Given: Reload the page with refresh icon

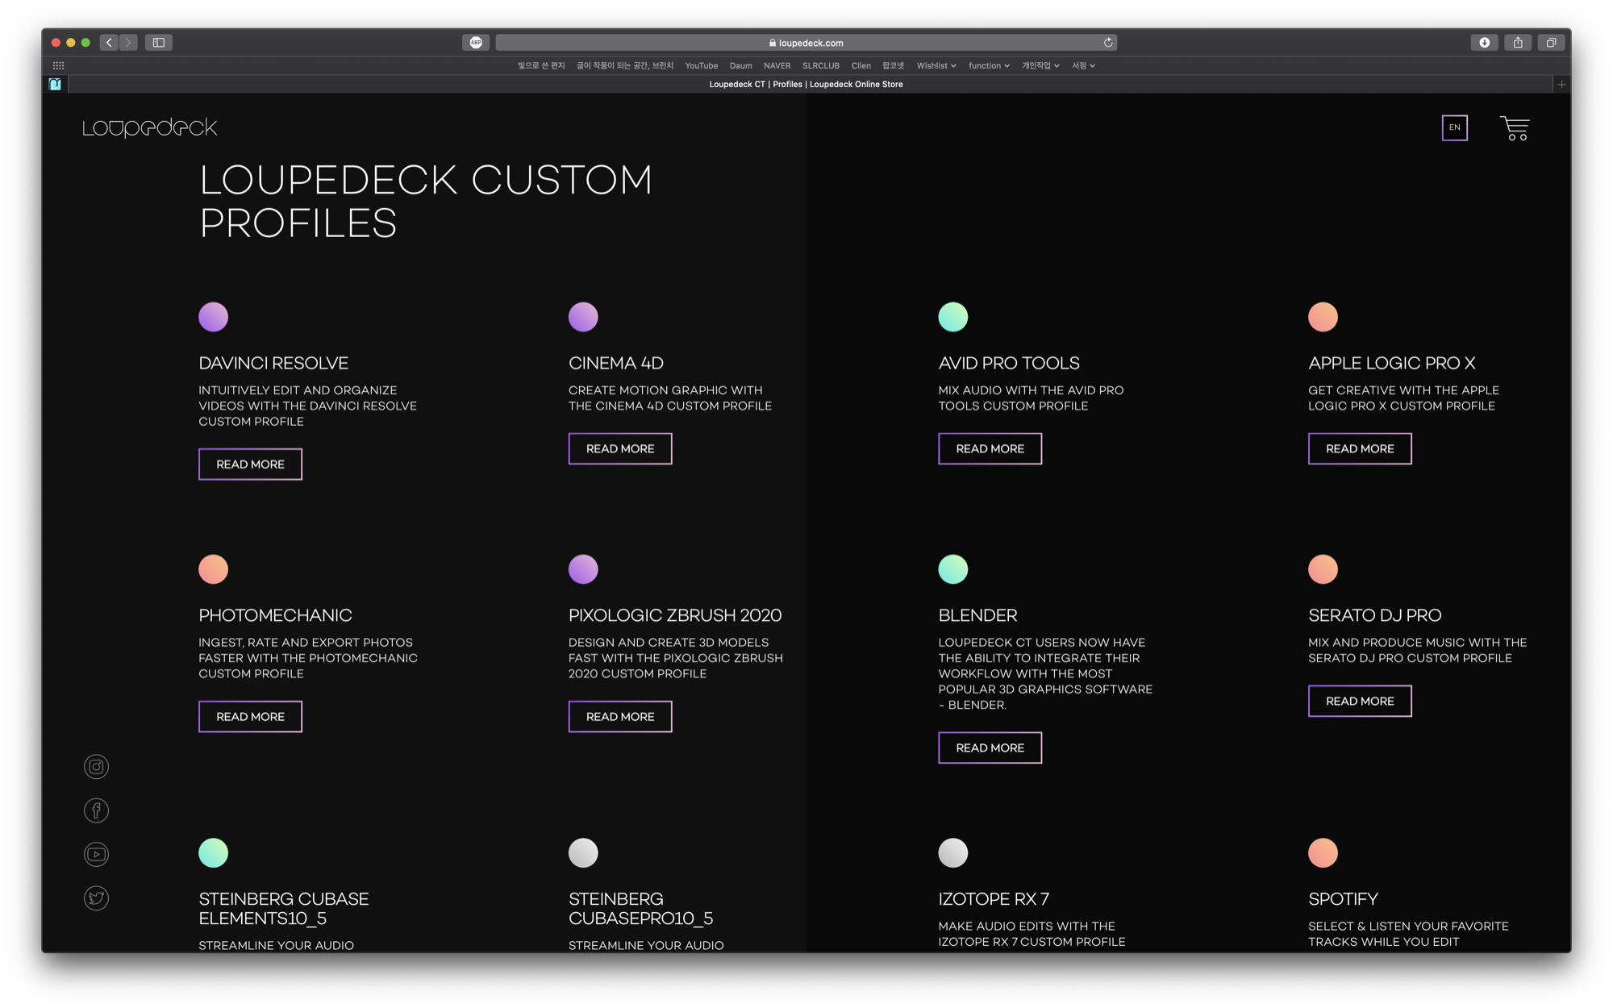Looking at the screenshot, I should pos(1108,43).
